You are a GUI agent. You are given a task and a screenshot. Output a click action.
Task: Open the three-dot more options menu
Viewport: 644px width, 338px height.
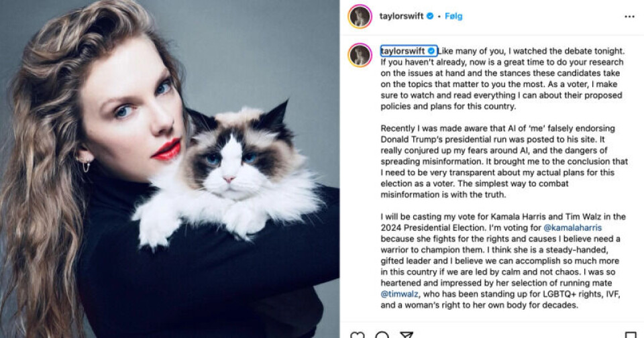(629, 16)
